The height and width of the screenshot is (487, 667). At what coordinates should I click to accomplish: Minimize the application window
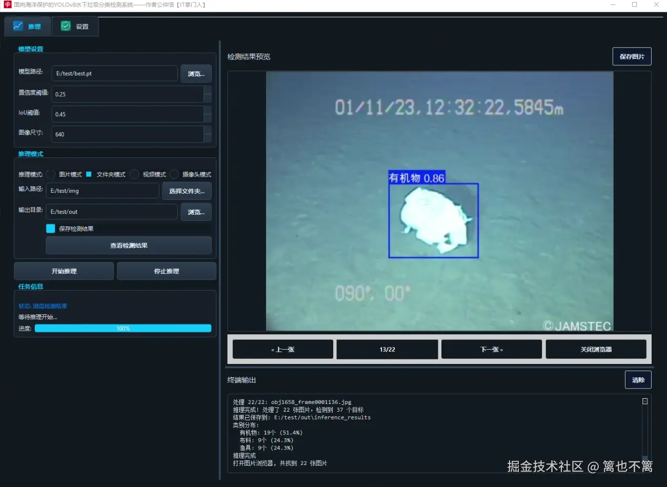point(613,5)
